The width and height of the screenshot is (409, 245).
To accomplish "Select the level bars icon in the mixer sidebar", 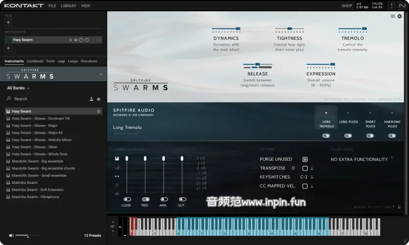I will [117, 167].
